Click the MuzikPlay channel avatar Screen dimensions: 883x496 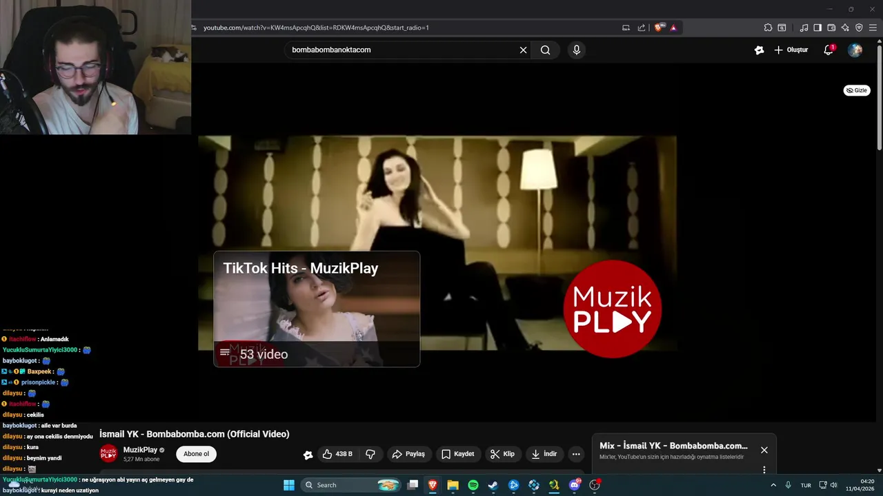109,454
